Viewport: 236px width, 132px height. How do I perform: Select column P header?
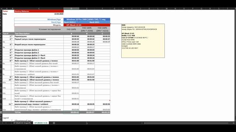(x=192, y=8)
